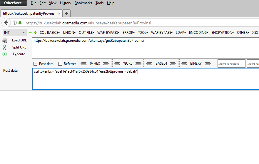Open the Bookmarks menu

pyautogui.click(x=83, y=3)
